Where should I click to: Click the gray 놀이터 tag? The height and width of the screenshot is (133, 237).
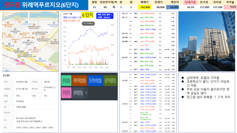click(78, 93)
